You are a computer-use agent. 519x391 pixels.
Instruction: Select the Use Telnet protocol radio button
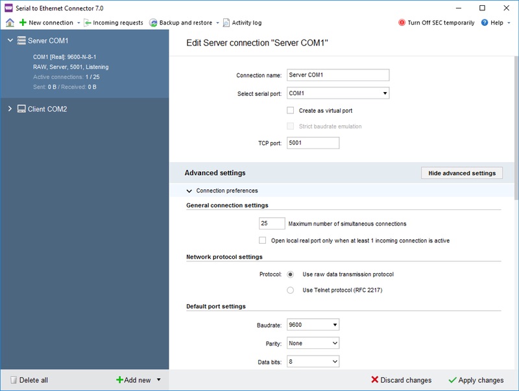290,290
